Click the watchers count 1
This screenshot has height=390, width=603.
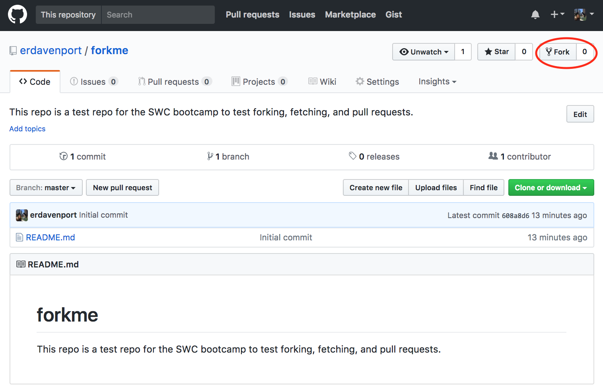click(463, 52)
